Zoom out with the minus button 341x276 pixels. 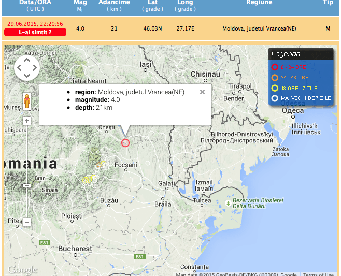tap(27, 222)
